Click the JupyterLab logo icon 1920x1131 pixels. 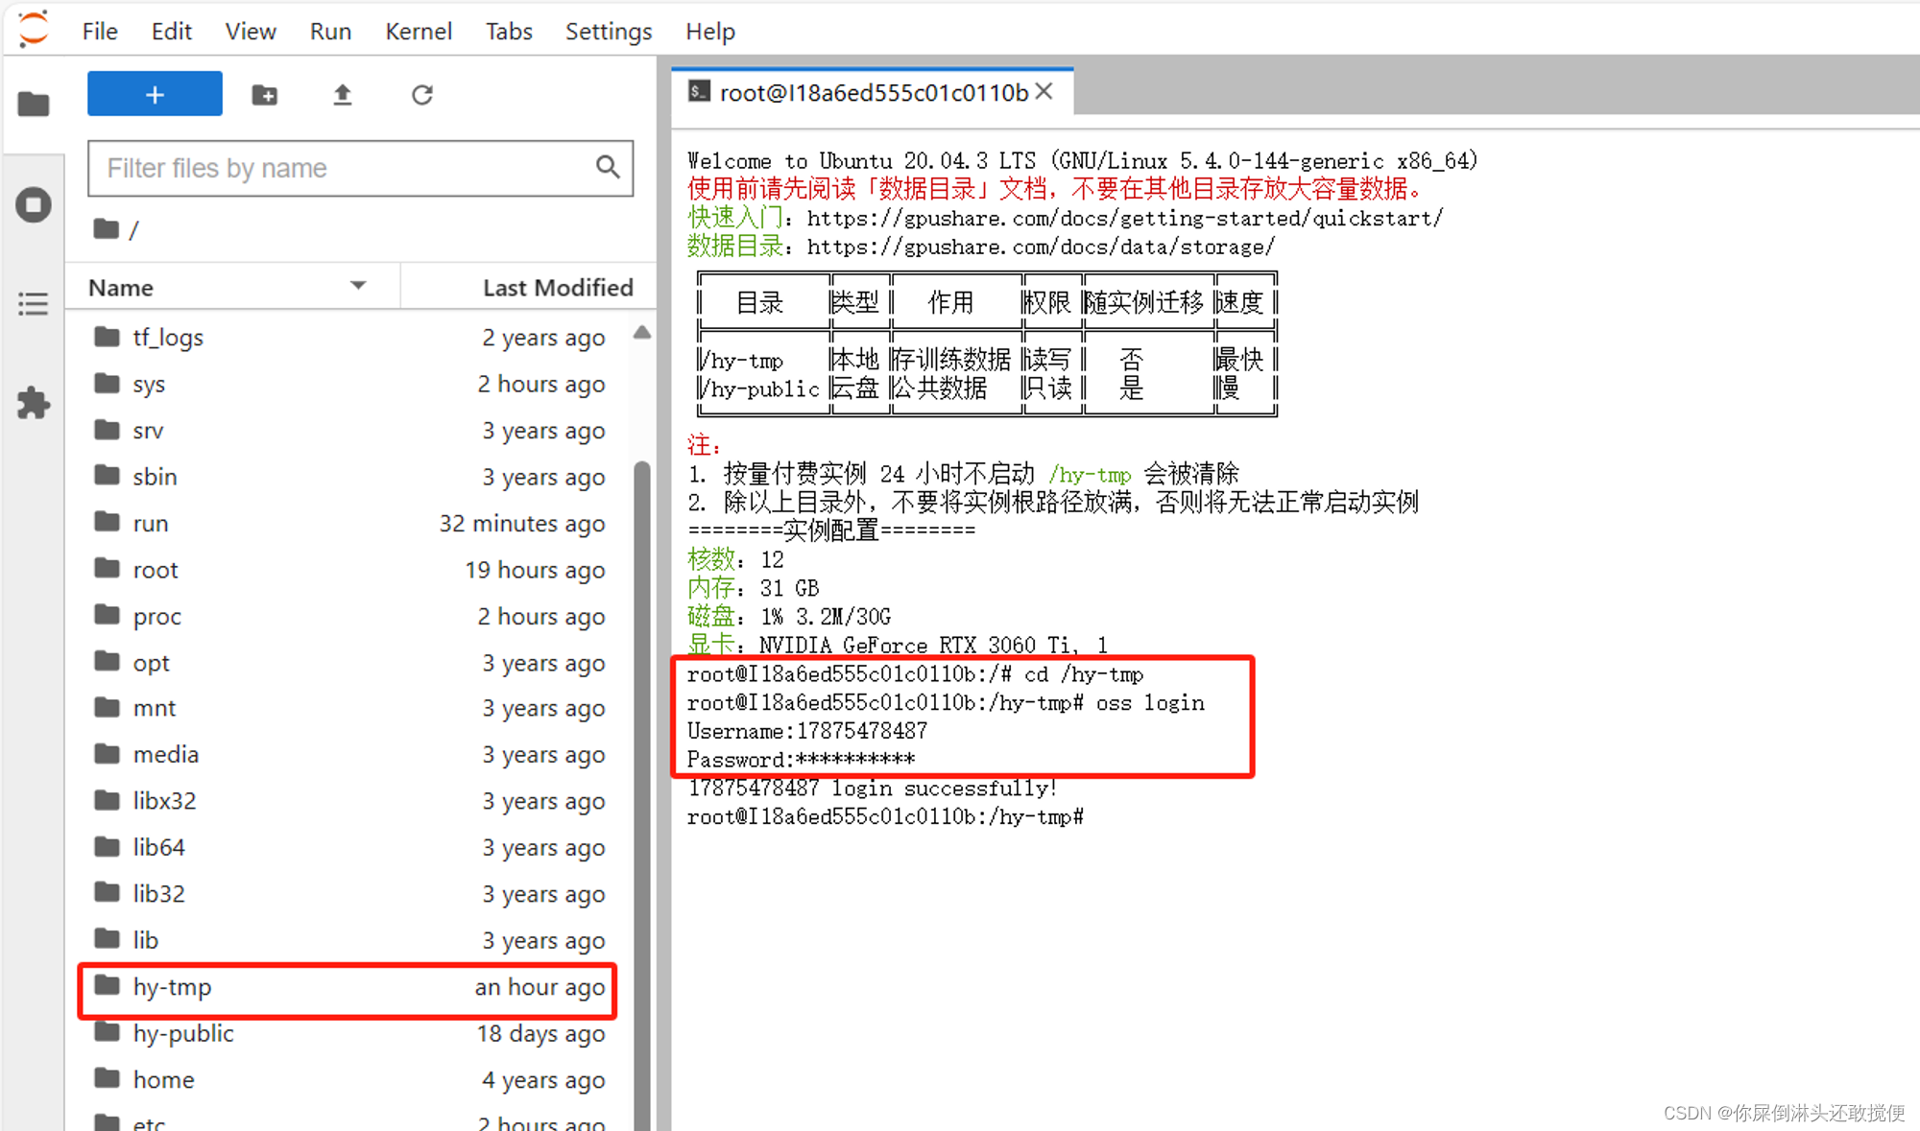34,29
